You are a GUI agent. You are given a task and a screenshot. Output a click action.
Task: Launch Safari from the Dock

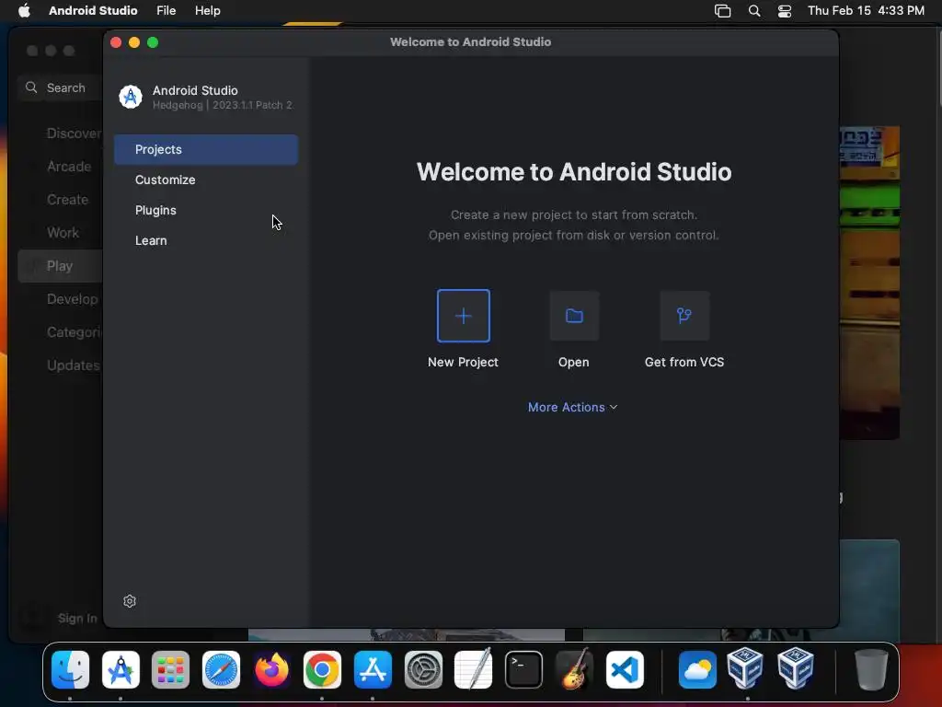click(221, 670)
